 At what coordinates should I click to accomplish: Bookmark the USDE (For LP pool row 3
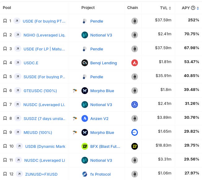pos(5,49)
